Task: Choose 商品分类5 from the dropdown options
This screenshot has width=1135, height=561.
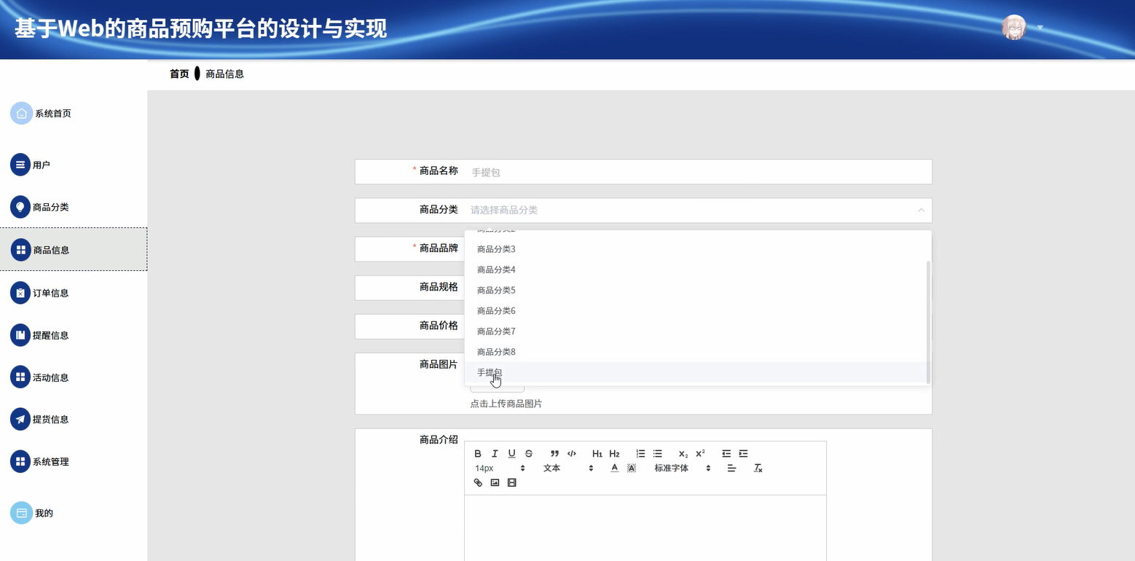Action: click(496, 289)
